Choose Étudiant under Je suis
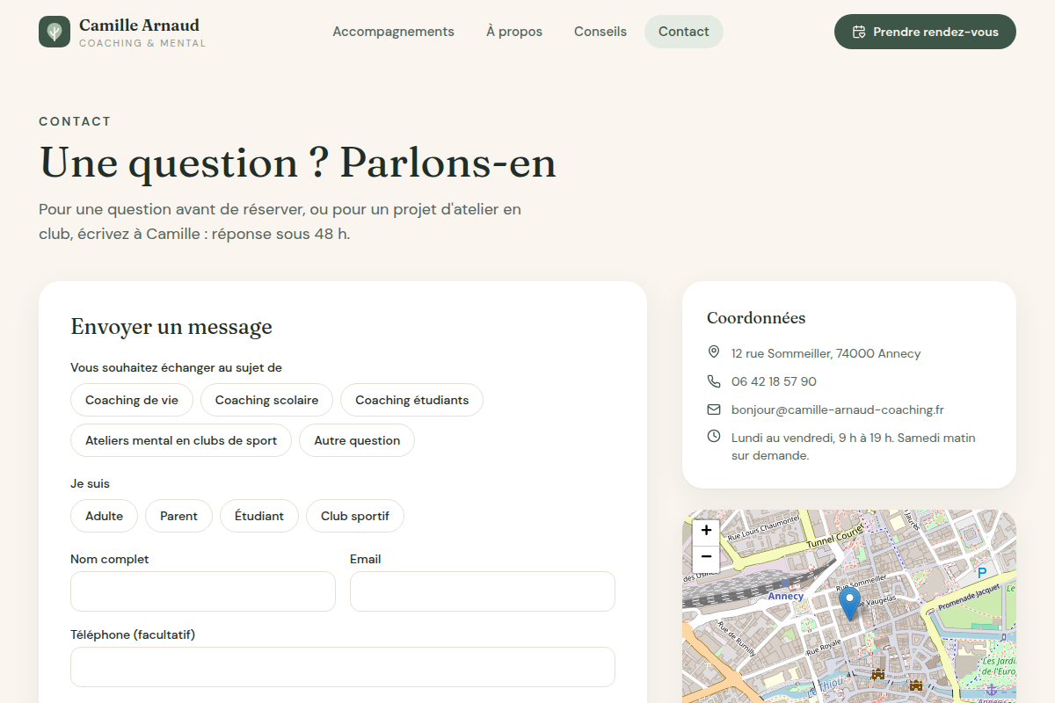1055x703 pixels. tap(259, 516)
